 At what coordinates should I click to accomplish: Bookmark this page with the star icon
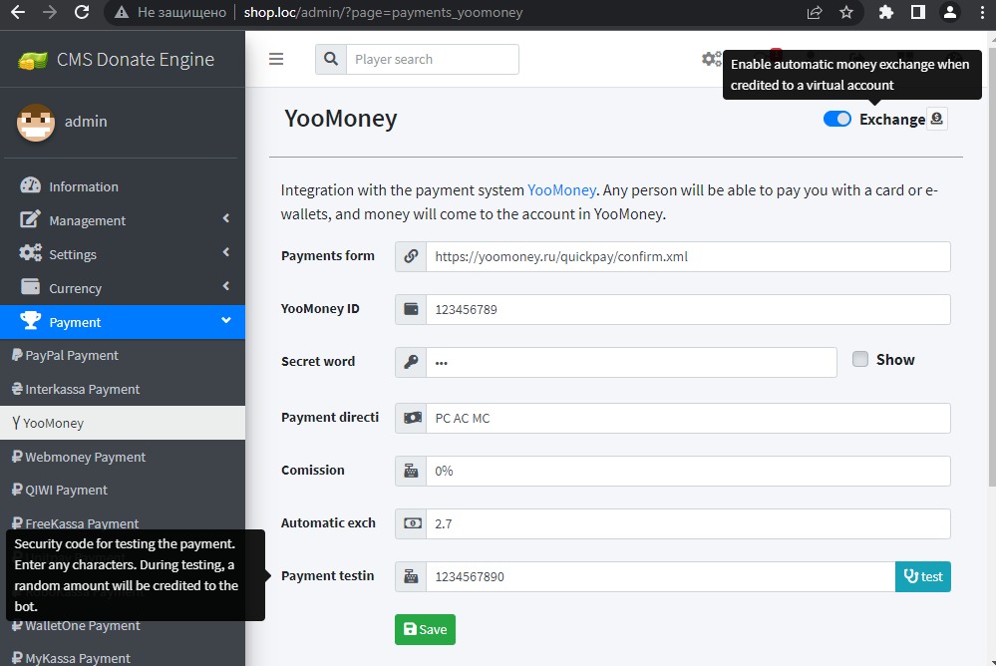(x=846, y=13)
